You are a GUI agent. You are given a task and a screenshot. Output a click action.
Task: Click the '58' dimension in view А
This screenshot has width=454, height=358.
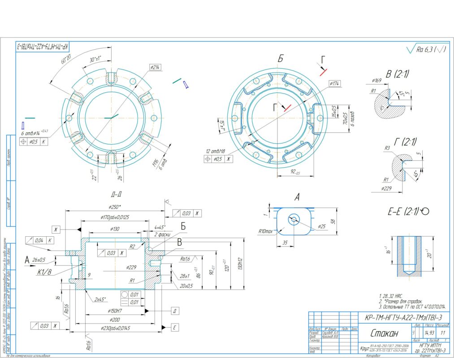coord(333,222)
